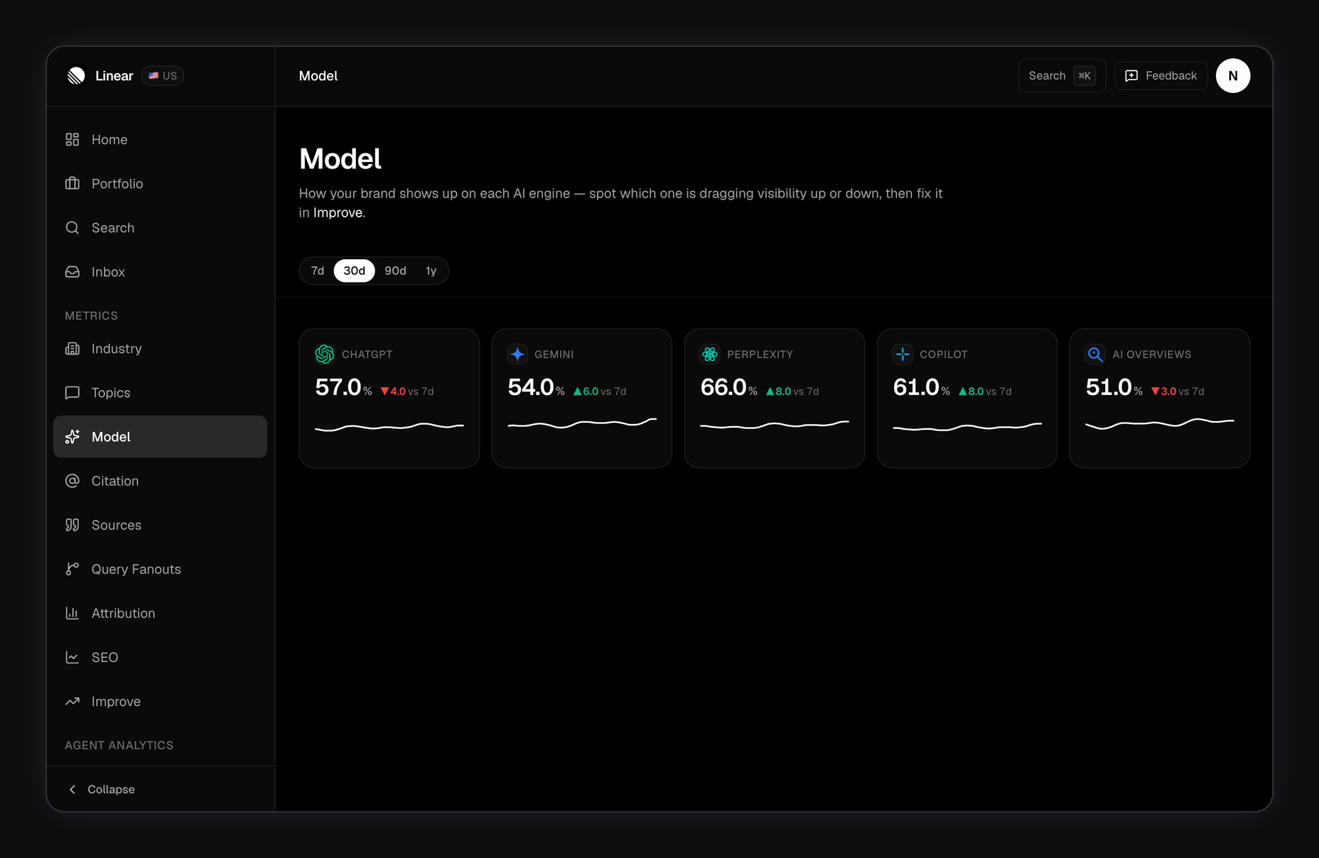The height and width of the screenshot is (858, 1319).
Task: Click the ▲6.0 vs 7d change
Action: pos(600,391)
